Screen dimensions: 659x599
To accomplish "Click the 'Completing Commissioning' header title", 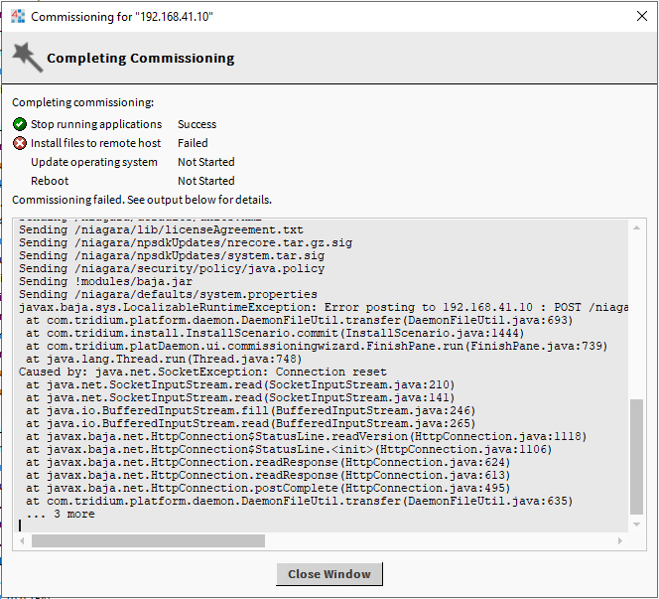I will 140,58.
